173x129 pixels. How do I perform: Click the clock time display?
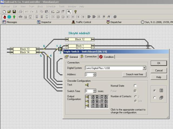click(157, 22)
